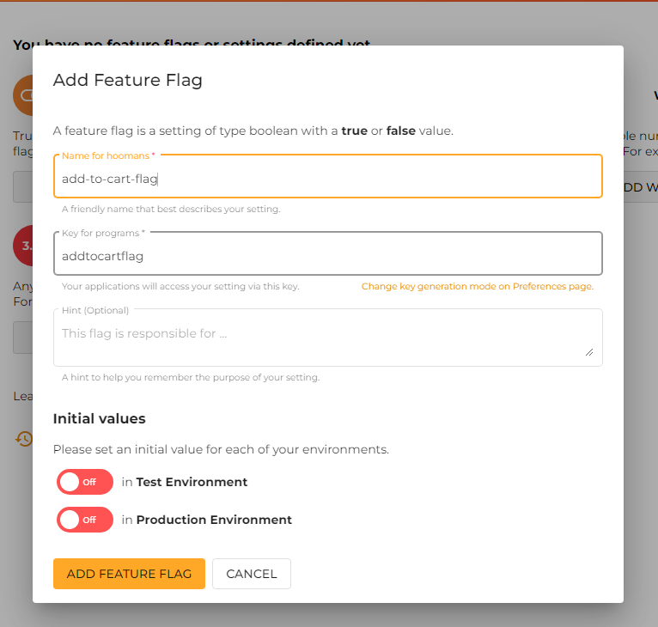Click the Test Environment label text
The image size is (658, 627).
point(192,482)
